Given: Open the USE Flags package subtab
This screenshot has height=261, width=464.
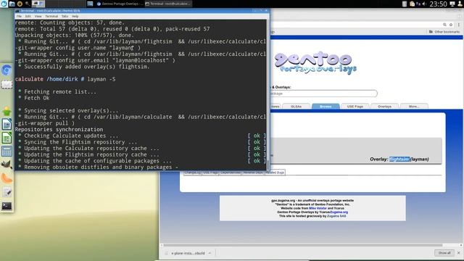Looking at the screenshot, I should 210,173.
